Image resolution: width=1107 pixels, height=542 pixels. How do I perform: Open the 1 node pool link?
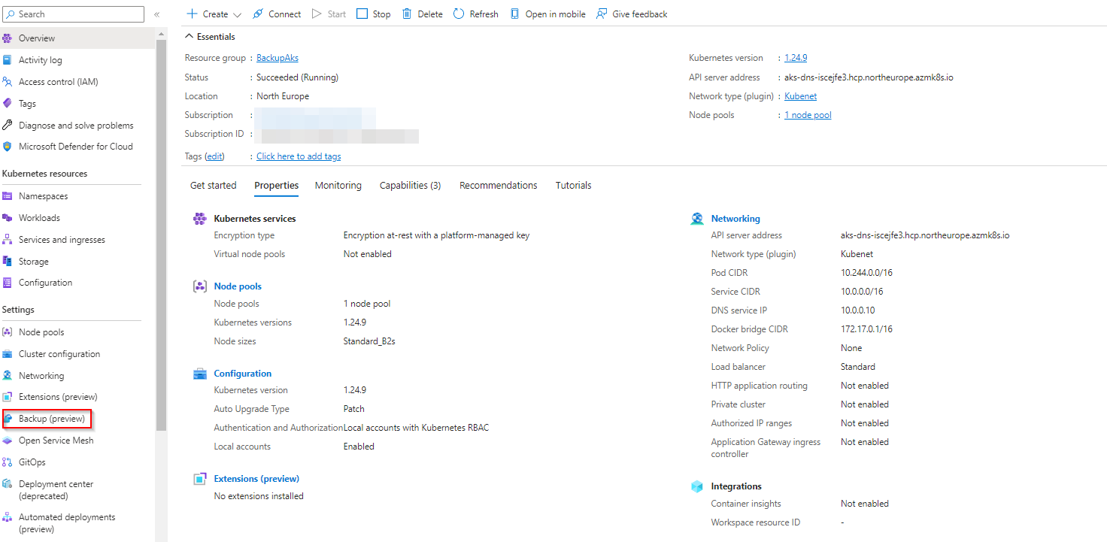(x=808, y=115)
